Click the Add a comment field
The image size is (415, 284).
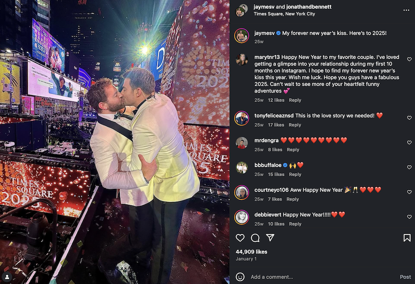click(x=323, y=277)
